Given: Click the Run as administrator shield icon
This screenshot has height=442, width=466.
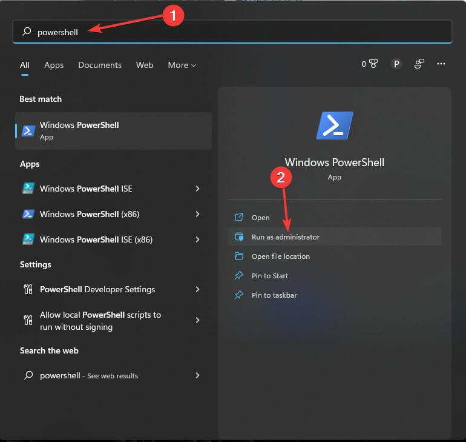Looking at the screenshot, I should [239, 236].
